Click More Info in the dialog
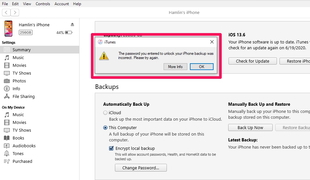310x180 pixels. (x=175, y=67)
